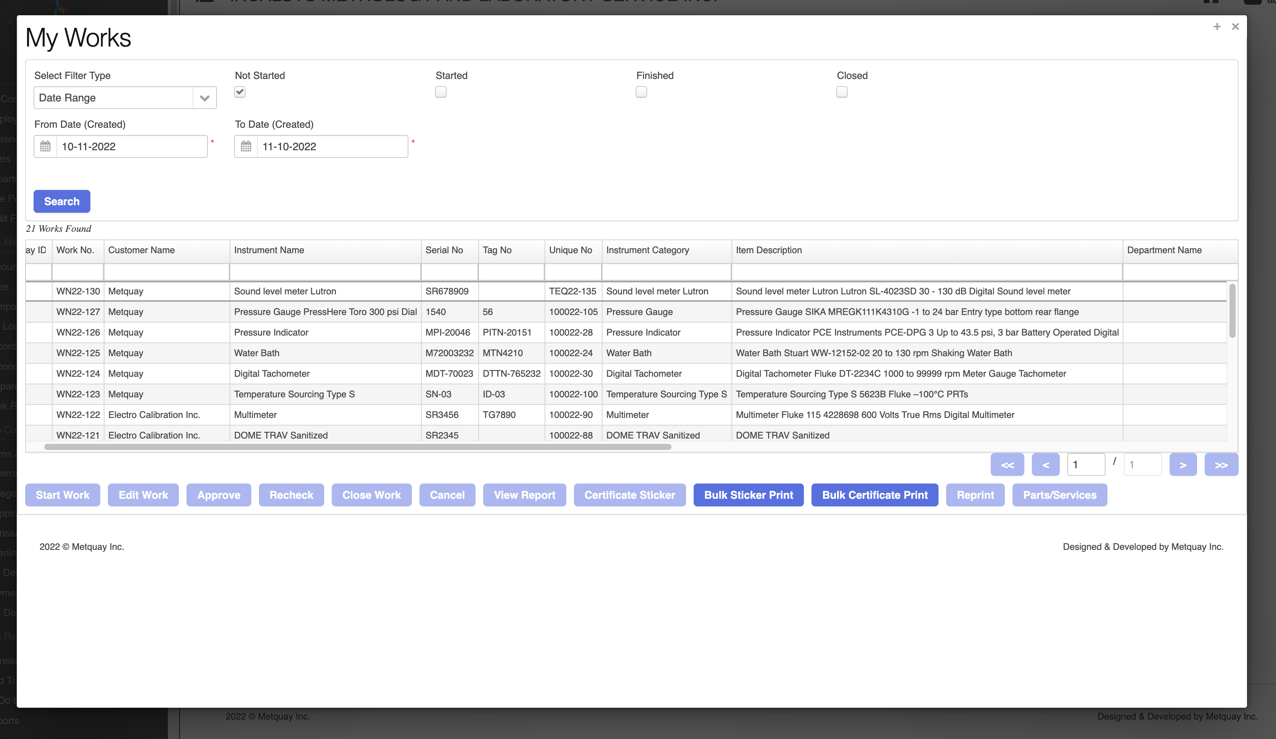The height and width of the screenshot is (739, 1276).
Task: Click the horizontal scrollbar under the table
Action: (357, 447)
